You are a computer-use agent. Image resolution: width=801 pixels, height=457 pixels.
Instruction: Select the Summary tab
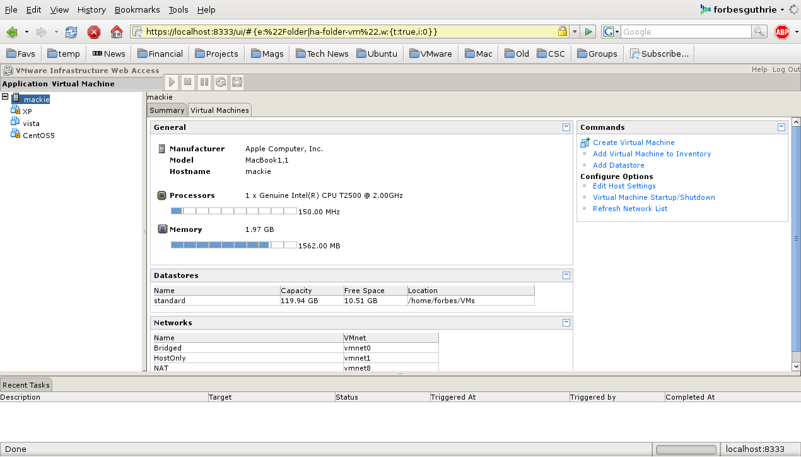167,110
